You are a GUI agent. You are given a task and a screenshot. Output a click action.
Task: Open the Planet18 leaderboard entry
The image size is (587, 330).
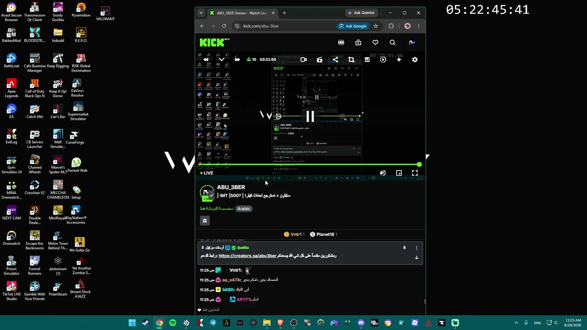(x=324, y=234)
